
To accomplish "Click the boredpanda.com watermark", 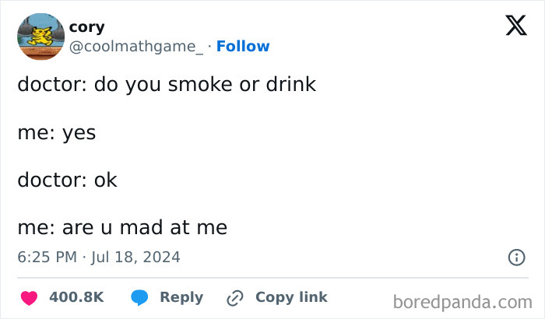I will point(462,302).
